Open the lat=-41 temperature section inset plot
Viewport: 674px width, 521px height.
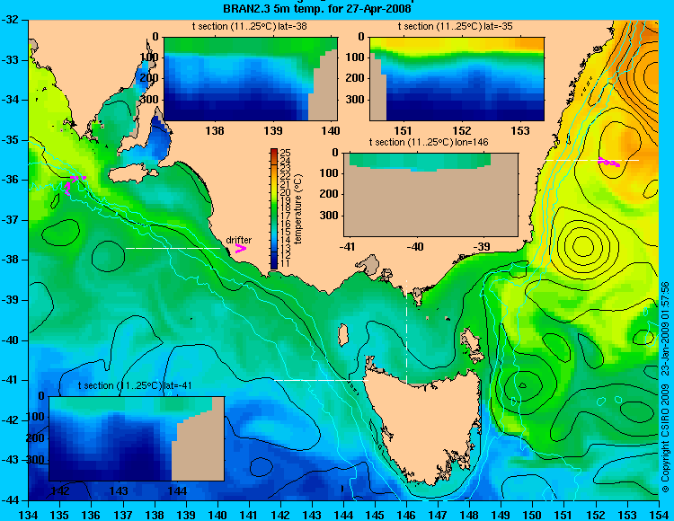click(137, 438)
